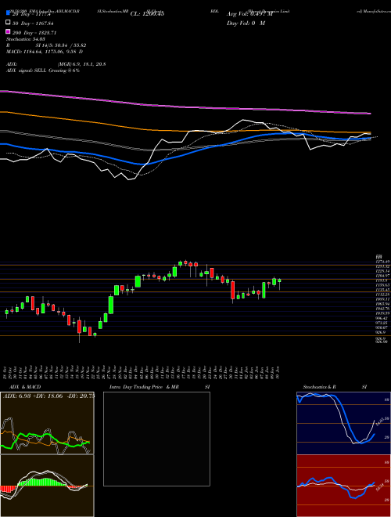Click the last date label on axis
Screen dimensions: 391x517
(279, 373)
